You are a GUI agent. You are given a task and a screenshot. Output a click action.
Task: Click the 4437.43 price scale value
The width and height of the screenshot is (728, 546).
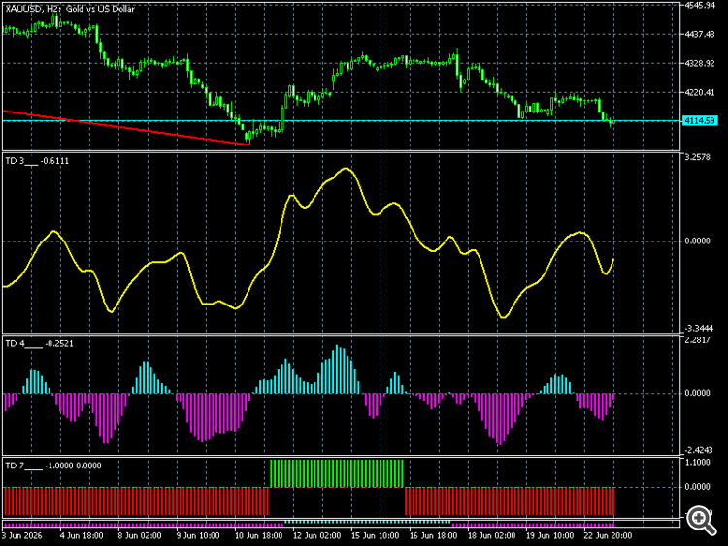[700, 34]
